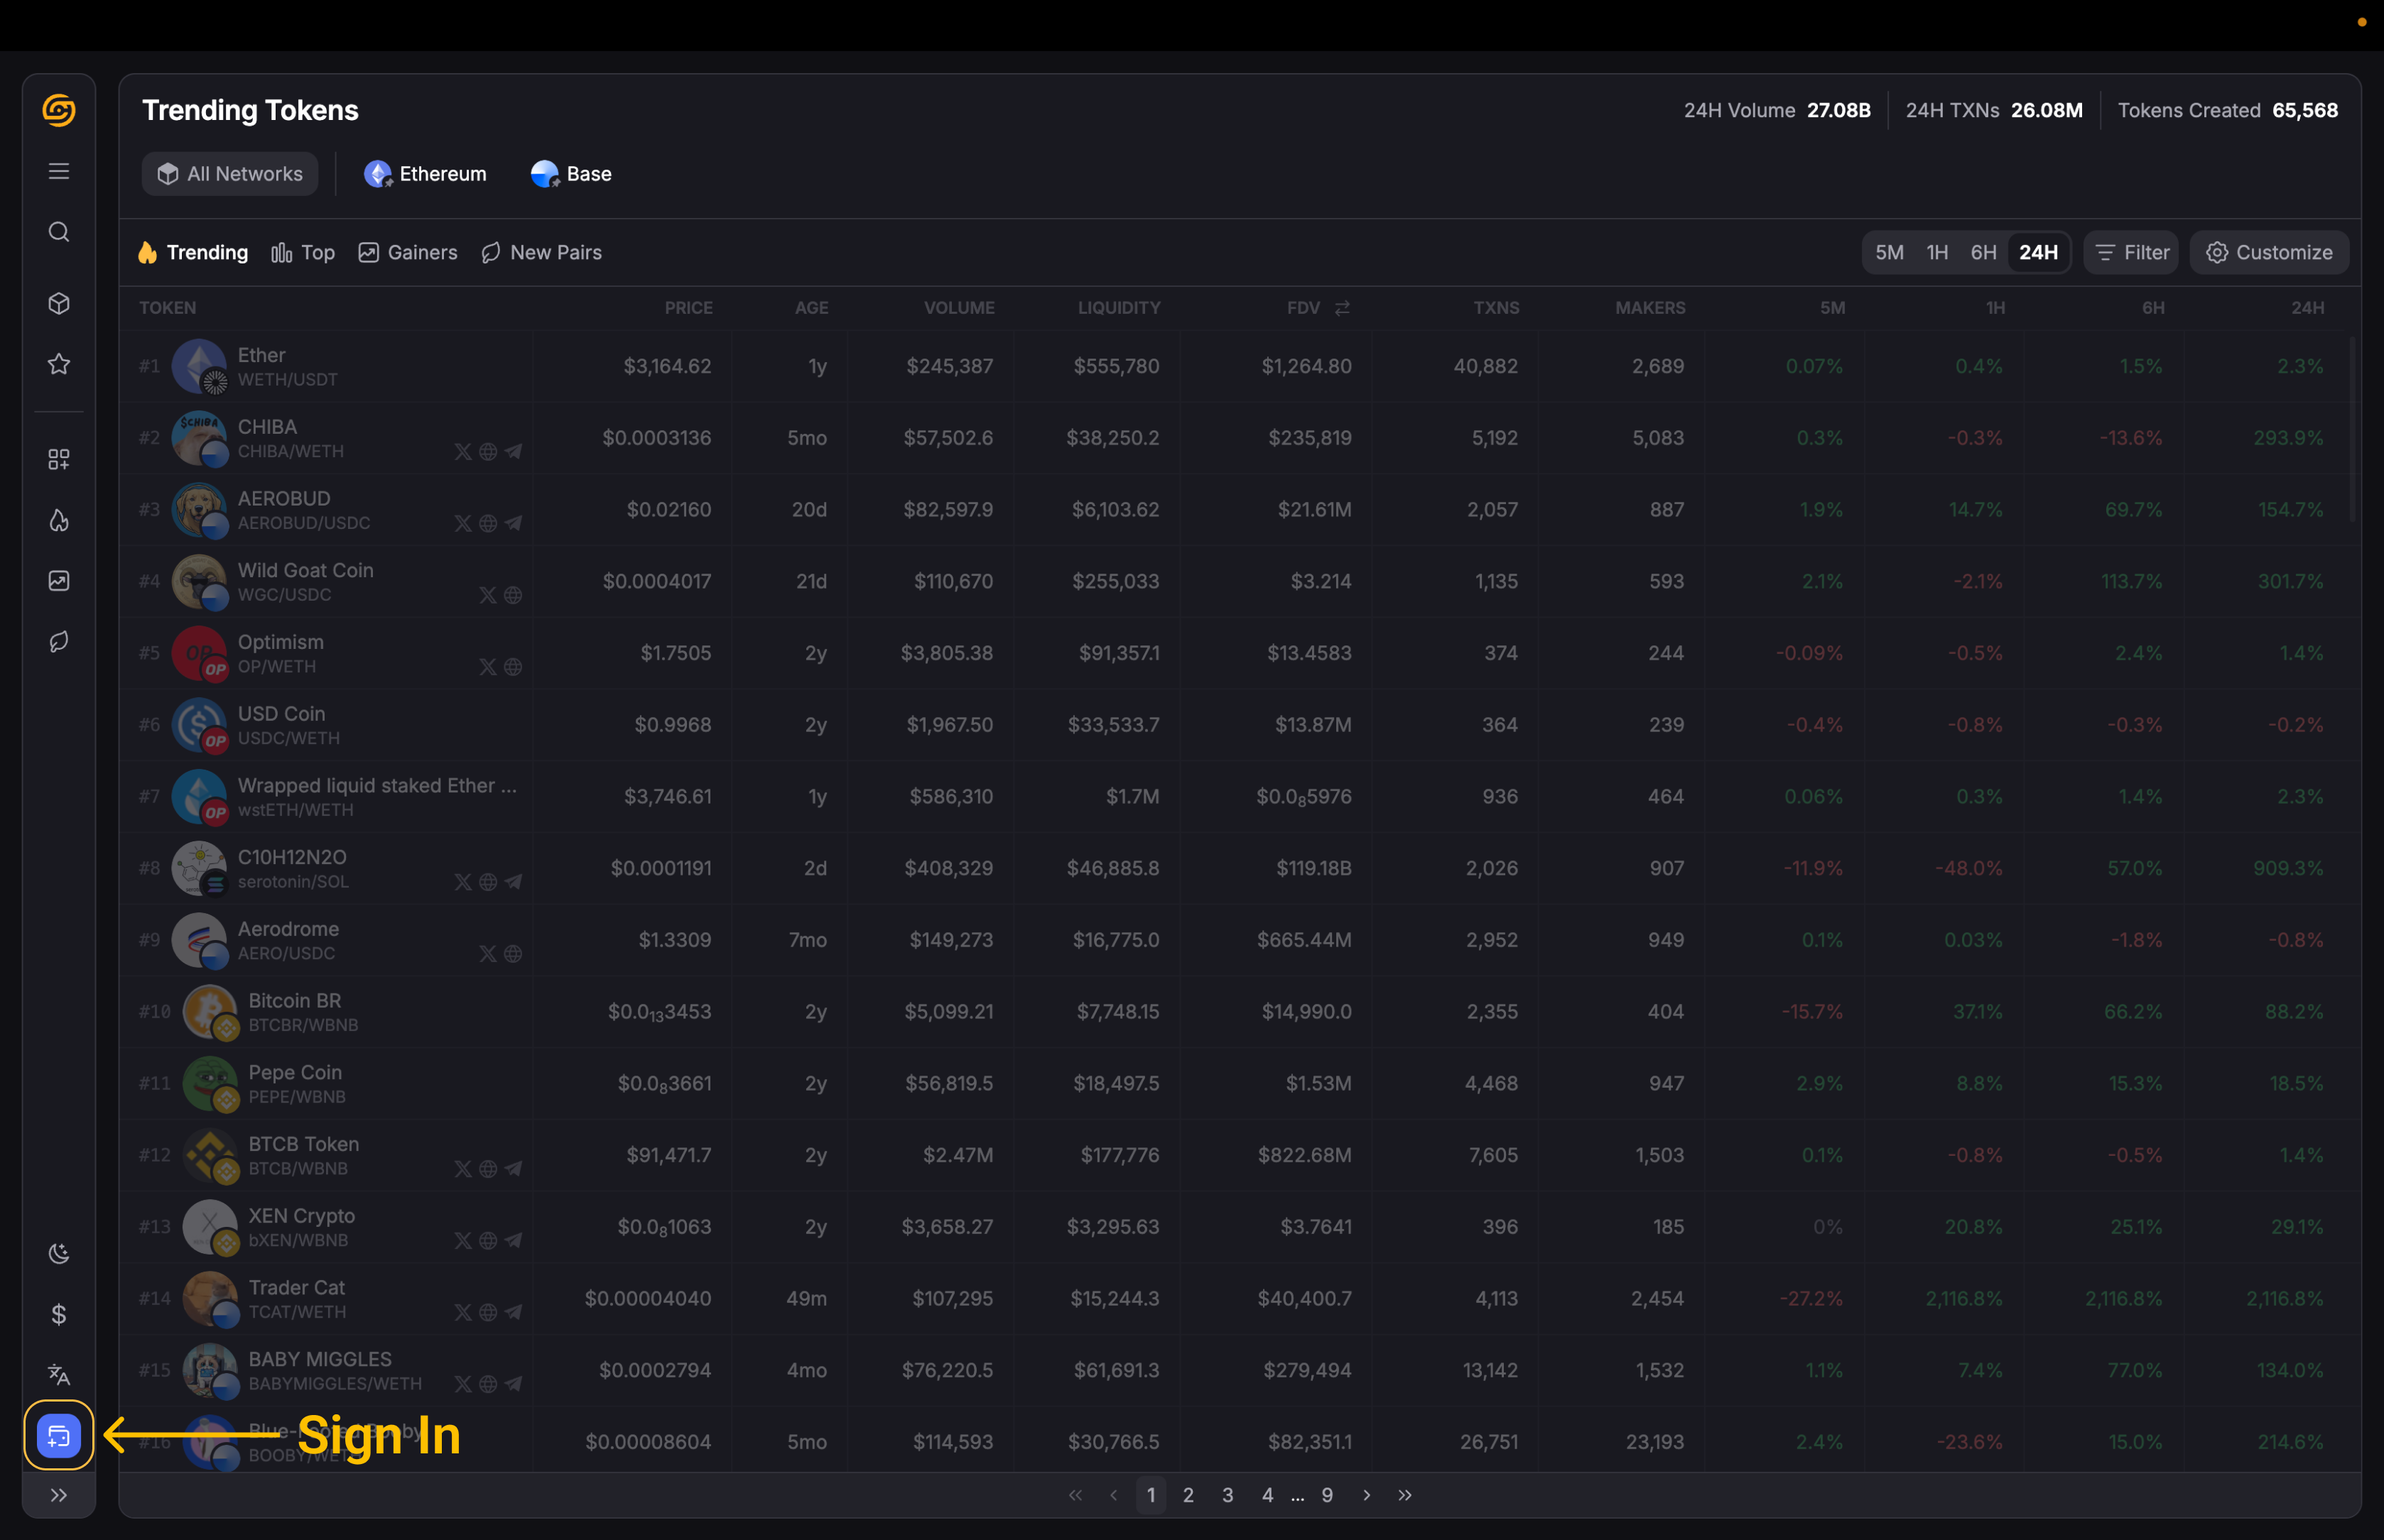Click the search icon in the sidebar
This screenshot has height=1540, width=2384.
click(x=59, y=232)
